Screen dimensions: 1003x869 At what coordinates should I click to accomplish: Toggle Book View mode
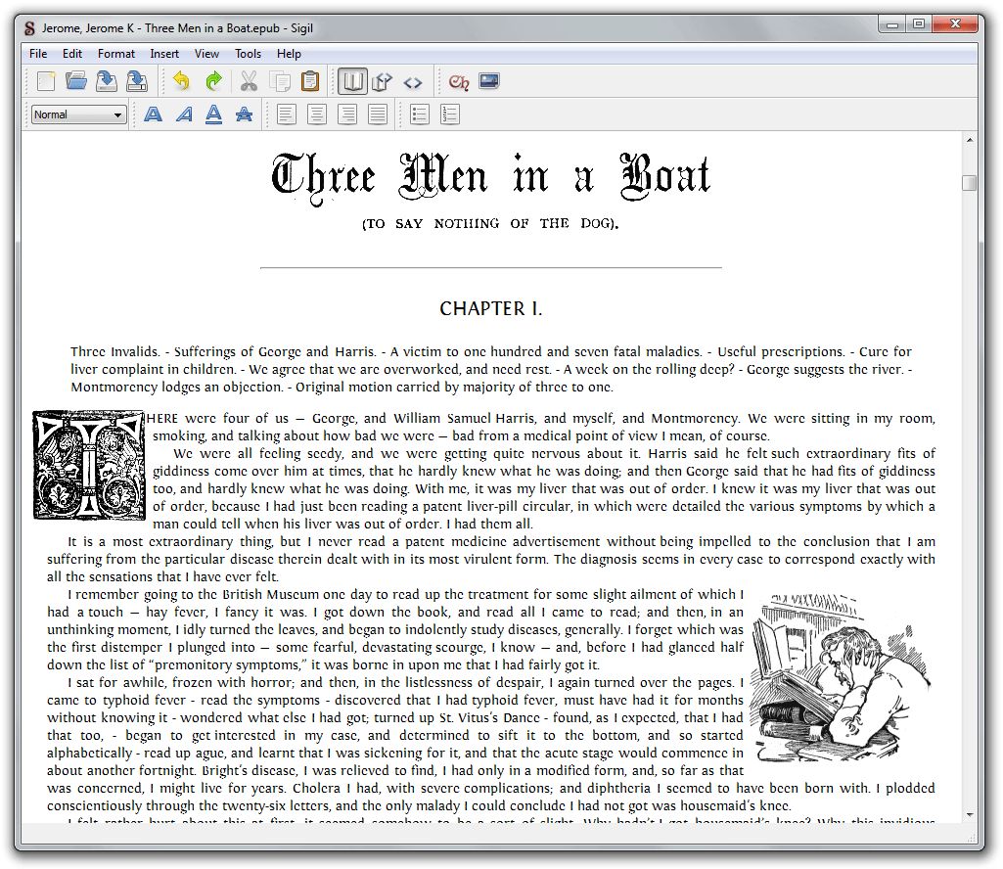point(352,82)
